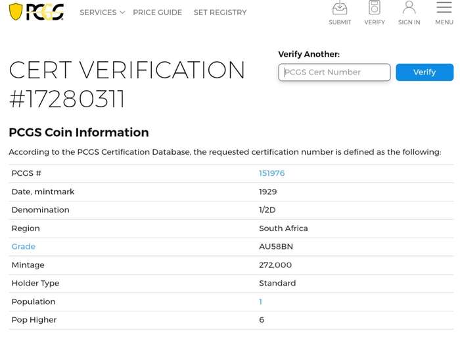The width and height of the screenshot is (460, 339).
Task: Focus the PCGS Cert Number field
Action: coord(334,72)
